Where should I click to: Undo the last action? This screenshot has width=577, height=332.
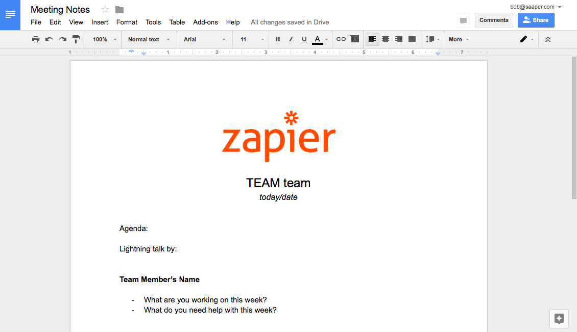point(49,39)
